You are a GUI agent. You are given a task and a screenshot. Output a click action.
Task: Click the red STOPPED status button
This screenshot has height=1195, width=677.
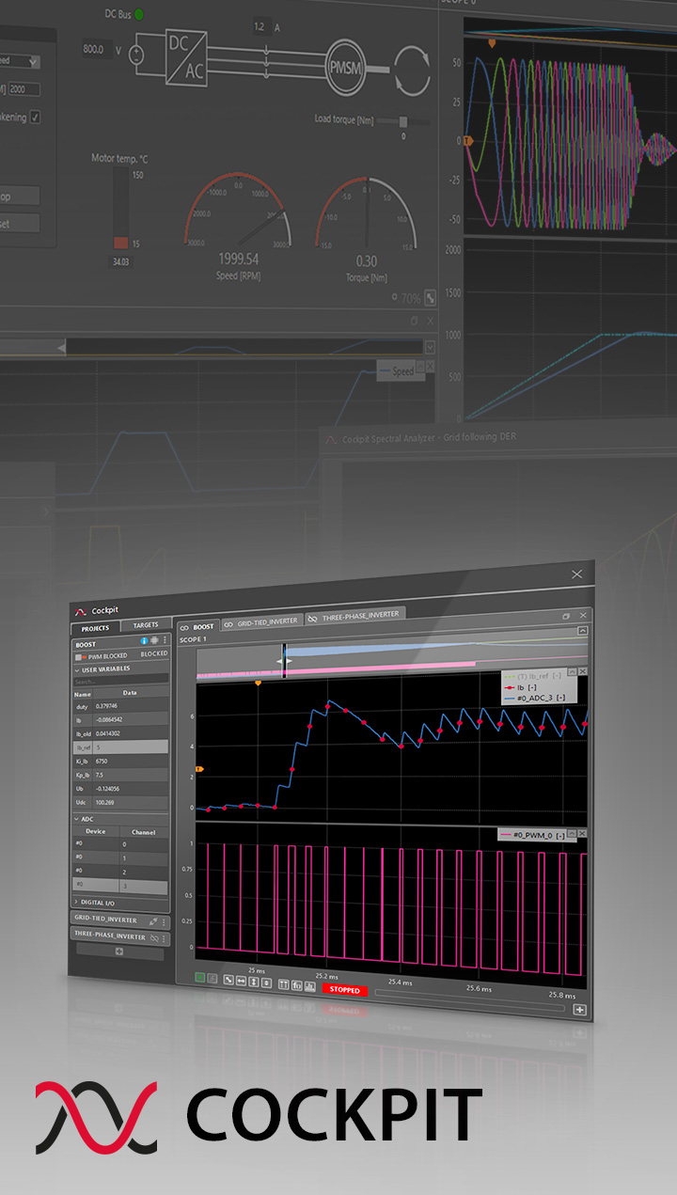(x=345, y=990)
